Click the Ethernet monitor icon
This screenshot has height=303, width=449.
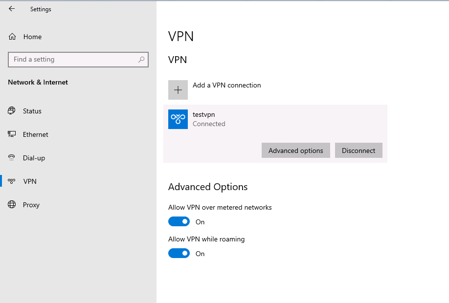(x=12, y=134)
